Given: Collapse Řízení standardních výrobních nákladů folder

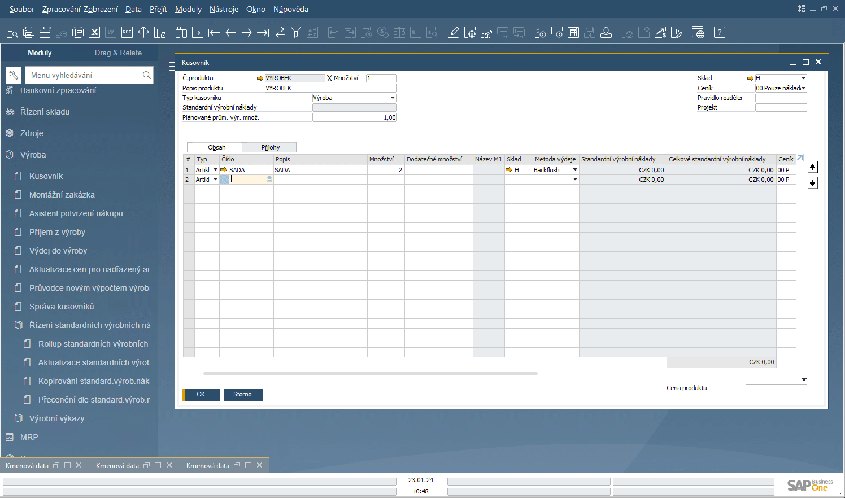Looking at the screenshot, I should [x=90, y=325].
